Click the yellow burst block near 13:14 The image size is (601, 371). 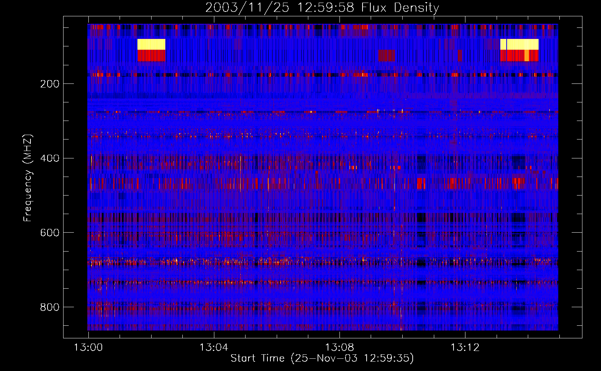519,45
